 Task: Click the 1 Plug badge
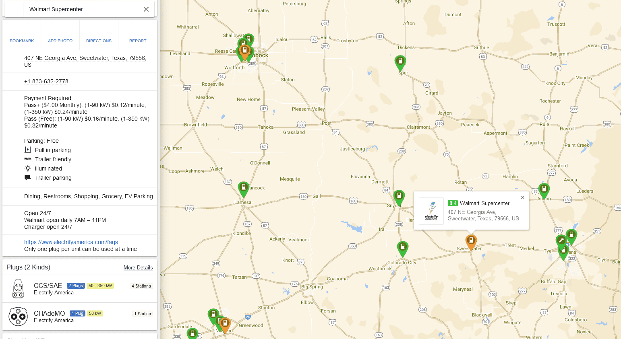(x=77, y=314)
